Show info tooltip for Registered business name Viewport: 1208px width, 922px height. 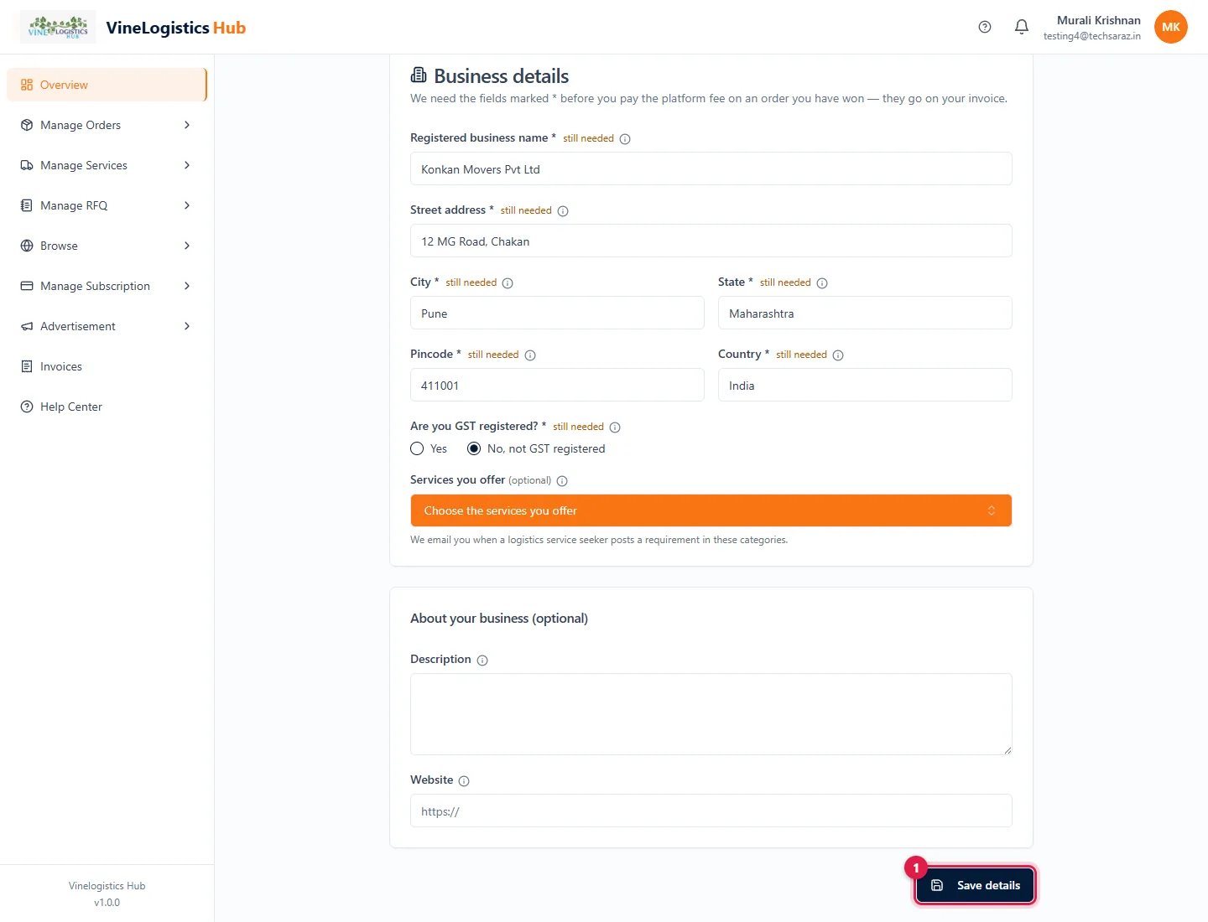click(x=625, y=139)
